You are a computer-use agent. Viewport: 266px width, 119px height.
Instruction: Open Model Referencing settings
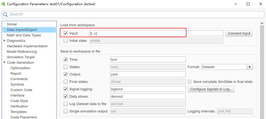coord(22,52)
